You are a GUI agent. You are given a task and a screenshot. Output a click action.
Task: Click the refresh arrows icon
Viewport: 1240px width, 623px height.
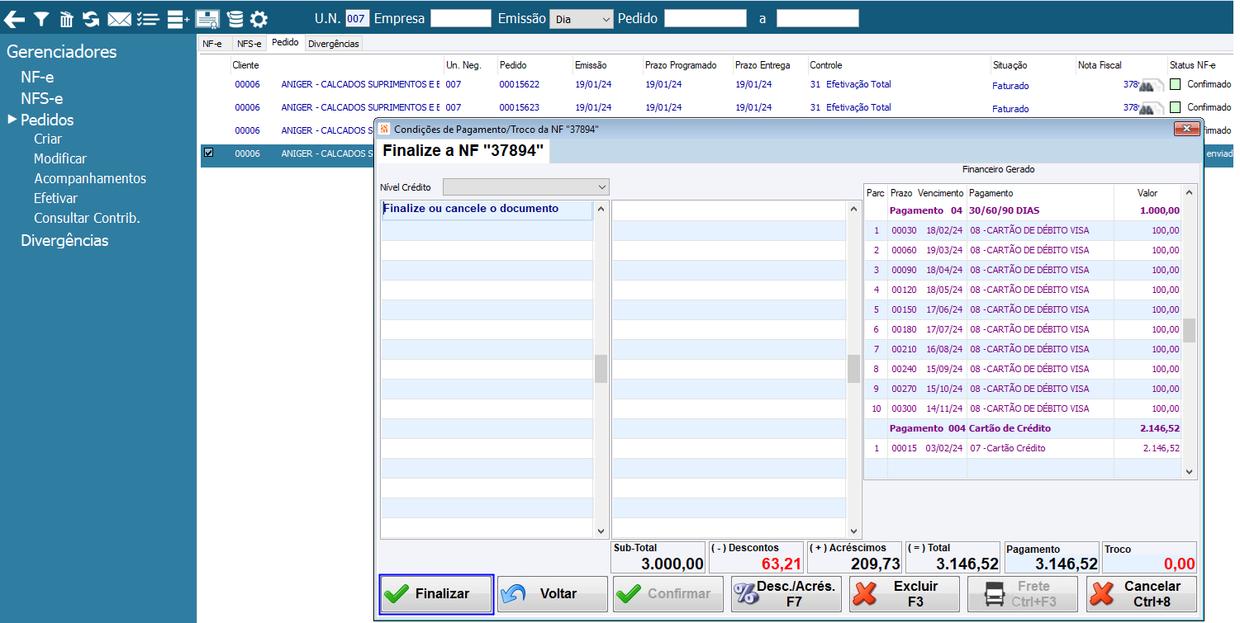[x=91, y=18]
